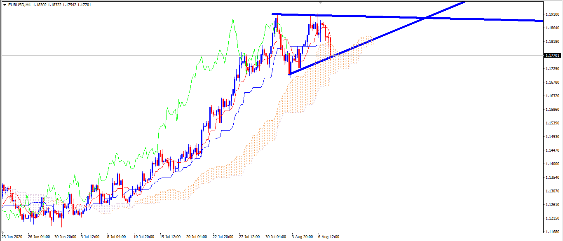This screenshot has height=241, width=563.
Task: Click price axis label 1.19100
Action: 552,14
